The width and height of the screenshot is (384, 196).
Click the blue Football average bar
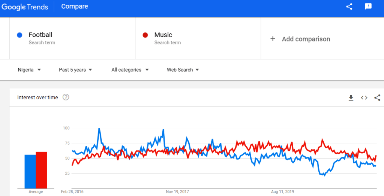(x=30, y=171)
